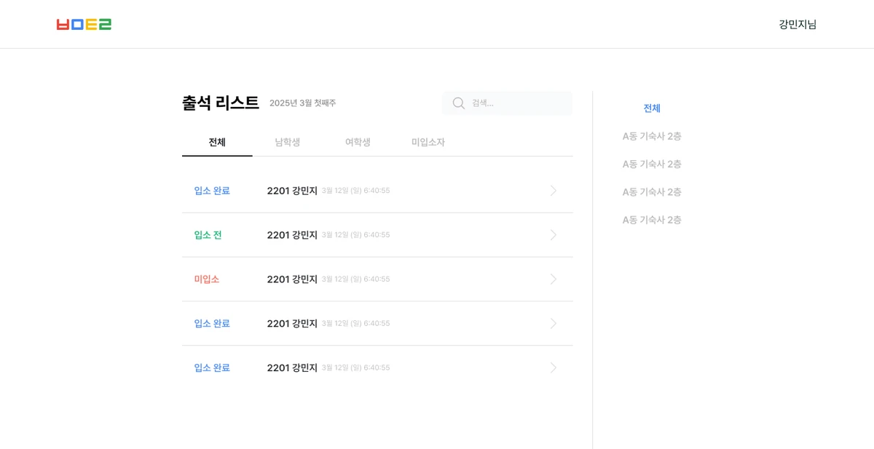Click the colorful ㅂㅁㅌㄹ logo
The image size is (874, 449).
click(x=84, y=24)
